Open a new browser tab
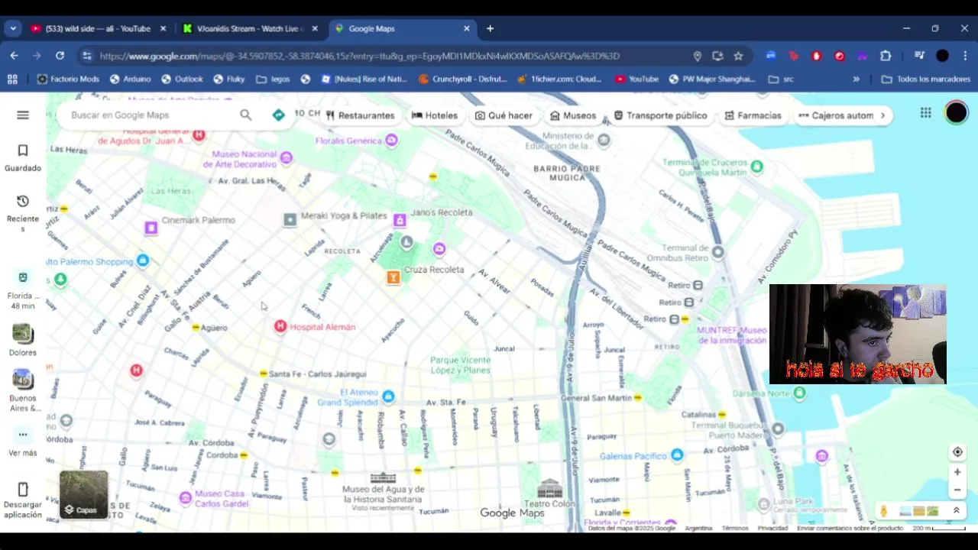The width and height of the screenshot is (978, 550). (x=490, y=28)
